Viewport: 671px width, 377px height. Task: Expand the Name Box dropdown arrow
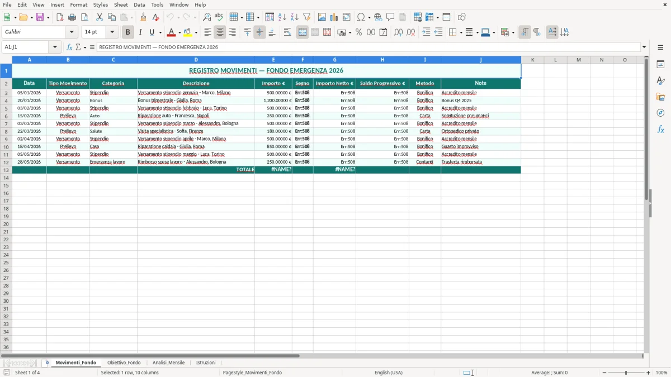point(55,47)
